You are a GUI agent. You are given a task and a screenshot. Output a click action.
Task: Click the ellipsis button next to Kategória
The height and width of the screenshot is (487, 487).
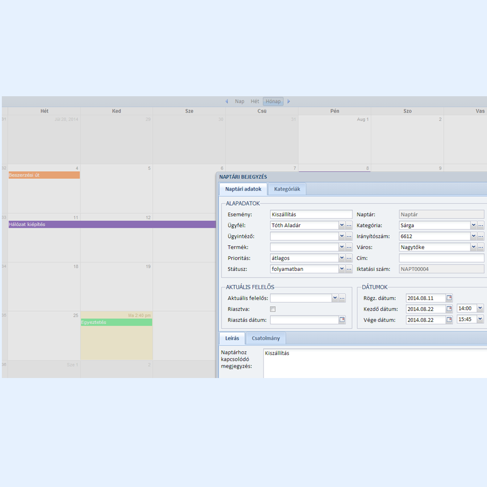481,225
